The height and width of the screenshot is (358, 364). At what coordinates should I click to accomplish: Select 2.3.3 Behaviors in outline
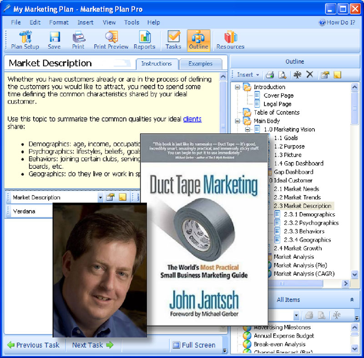(304, 232)
